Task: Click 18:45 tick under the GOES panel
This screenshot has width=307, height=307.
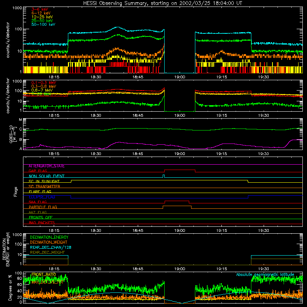Action: click(x=138, y=154)
